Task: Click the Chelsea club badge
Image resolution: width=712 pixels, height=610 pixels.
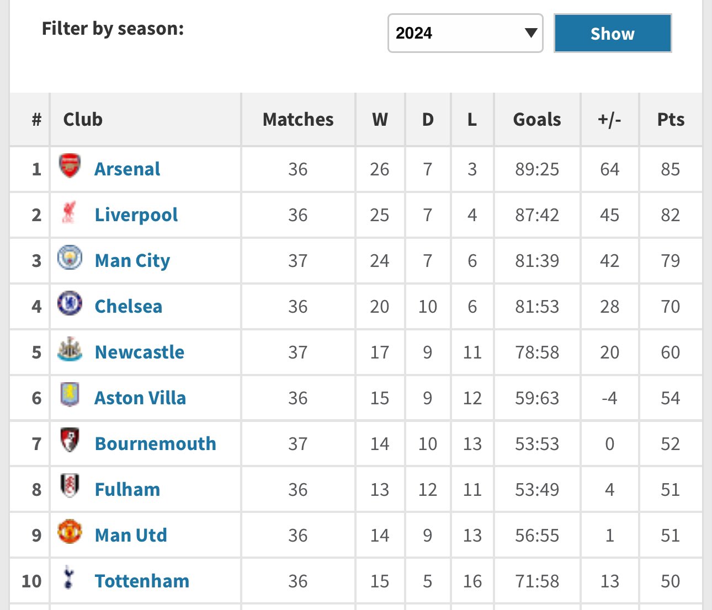Action: [x=70, y=304]
